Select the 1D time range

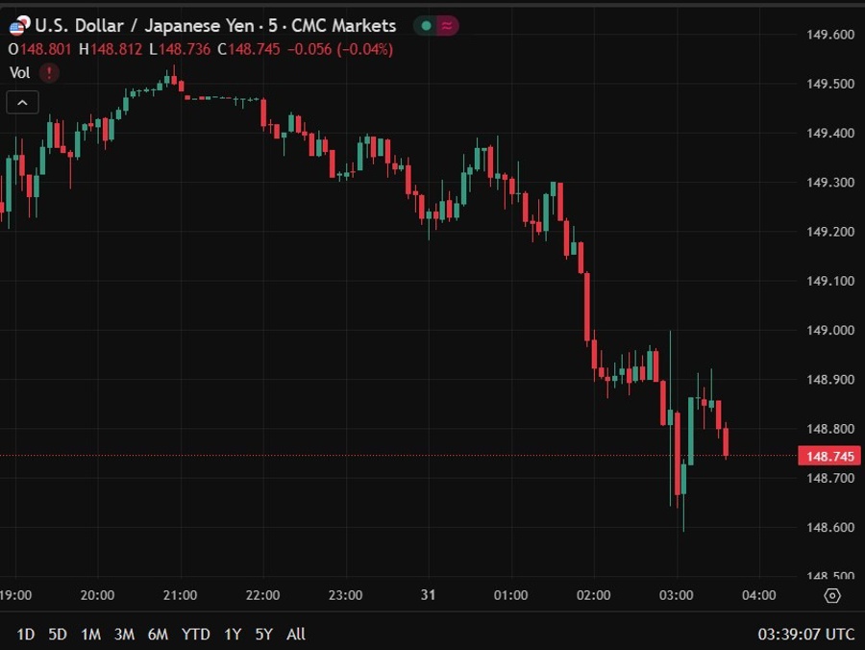coord(25,634)
